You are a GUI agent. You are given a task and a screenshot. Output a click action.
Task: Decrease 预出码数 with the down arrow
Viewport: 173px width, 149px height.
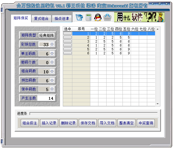[52, 81]
